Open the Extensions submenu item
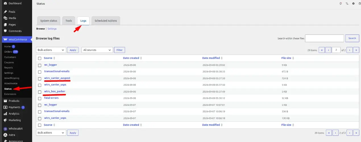 pyautogui.click(x=10, y=94)
